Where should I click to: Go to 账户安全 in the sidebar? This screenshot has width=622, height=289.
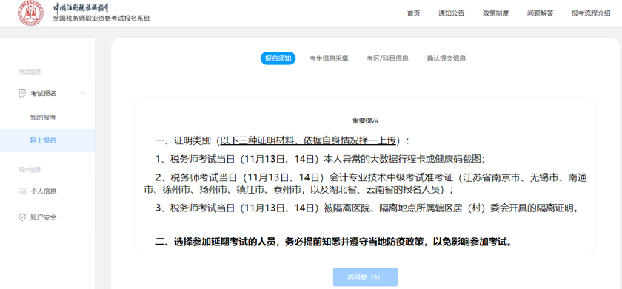tap(43, 217)
